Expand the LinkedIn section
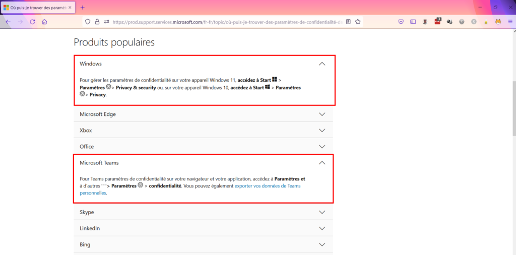 coord(203,228)
